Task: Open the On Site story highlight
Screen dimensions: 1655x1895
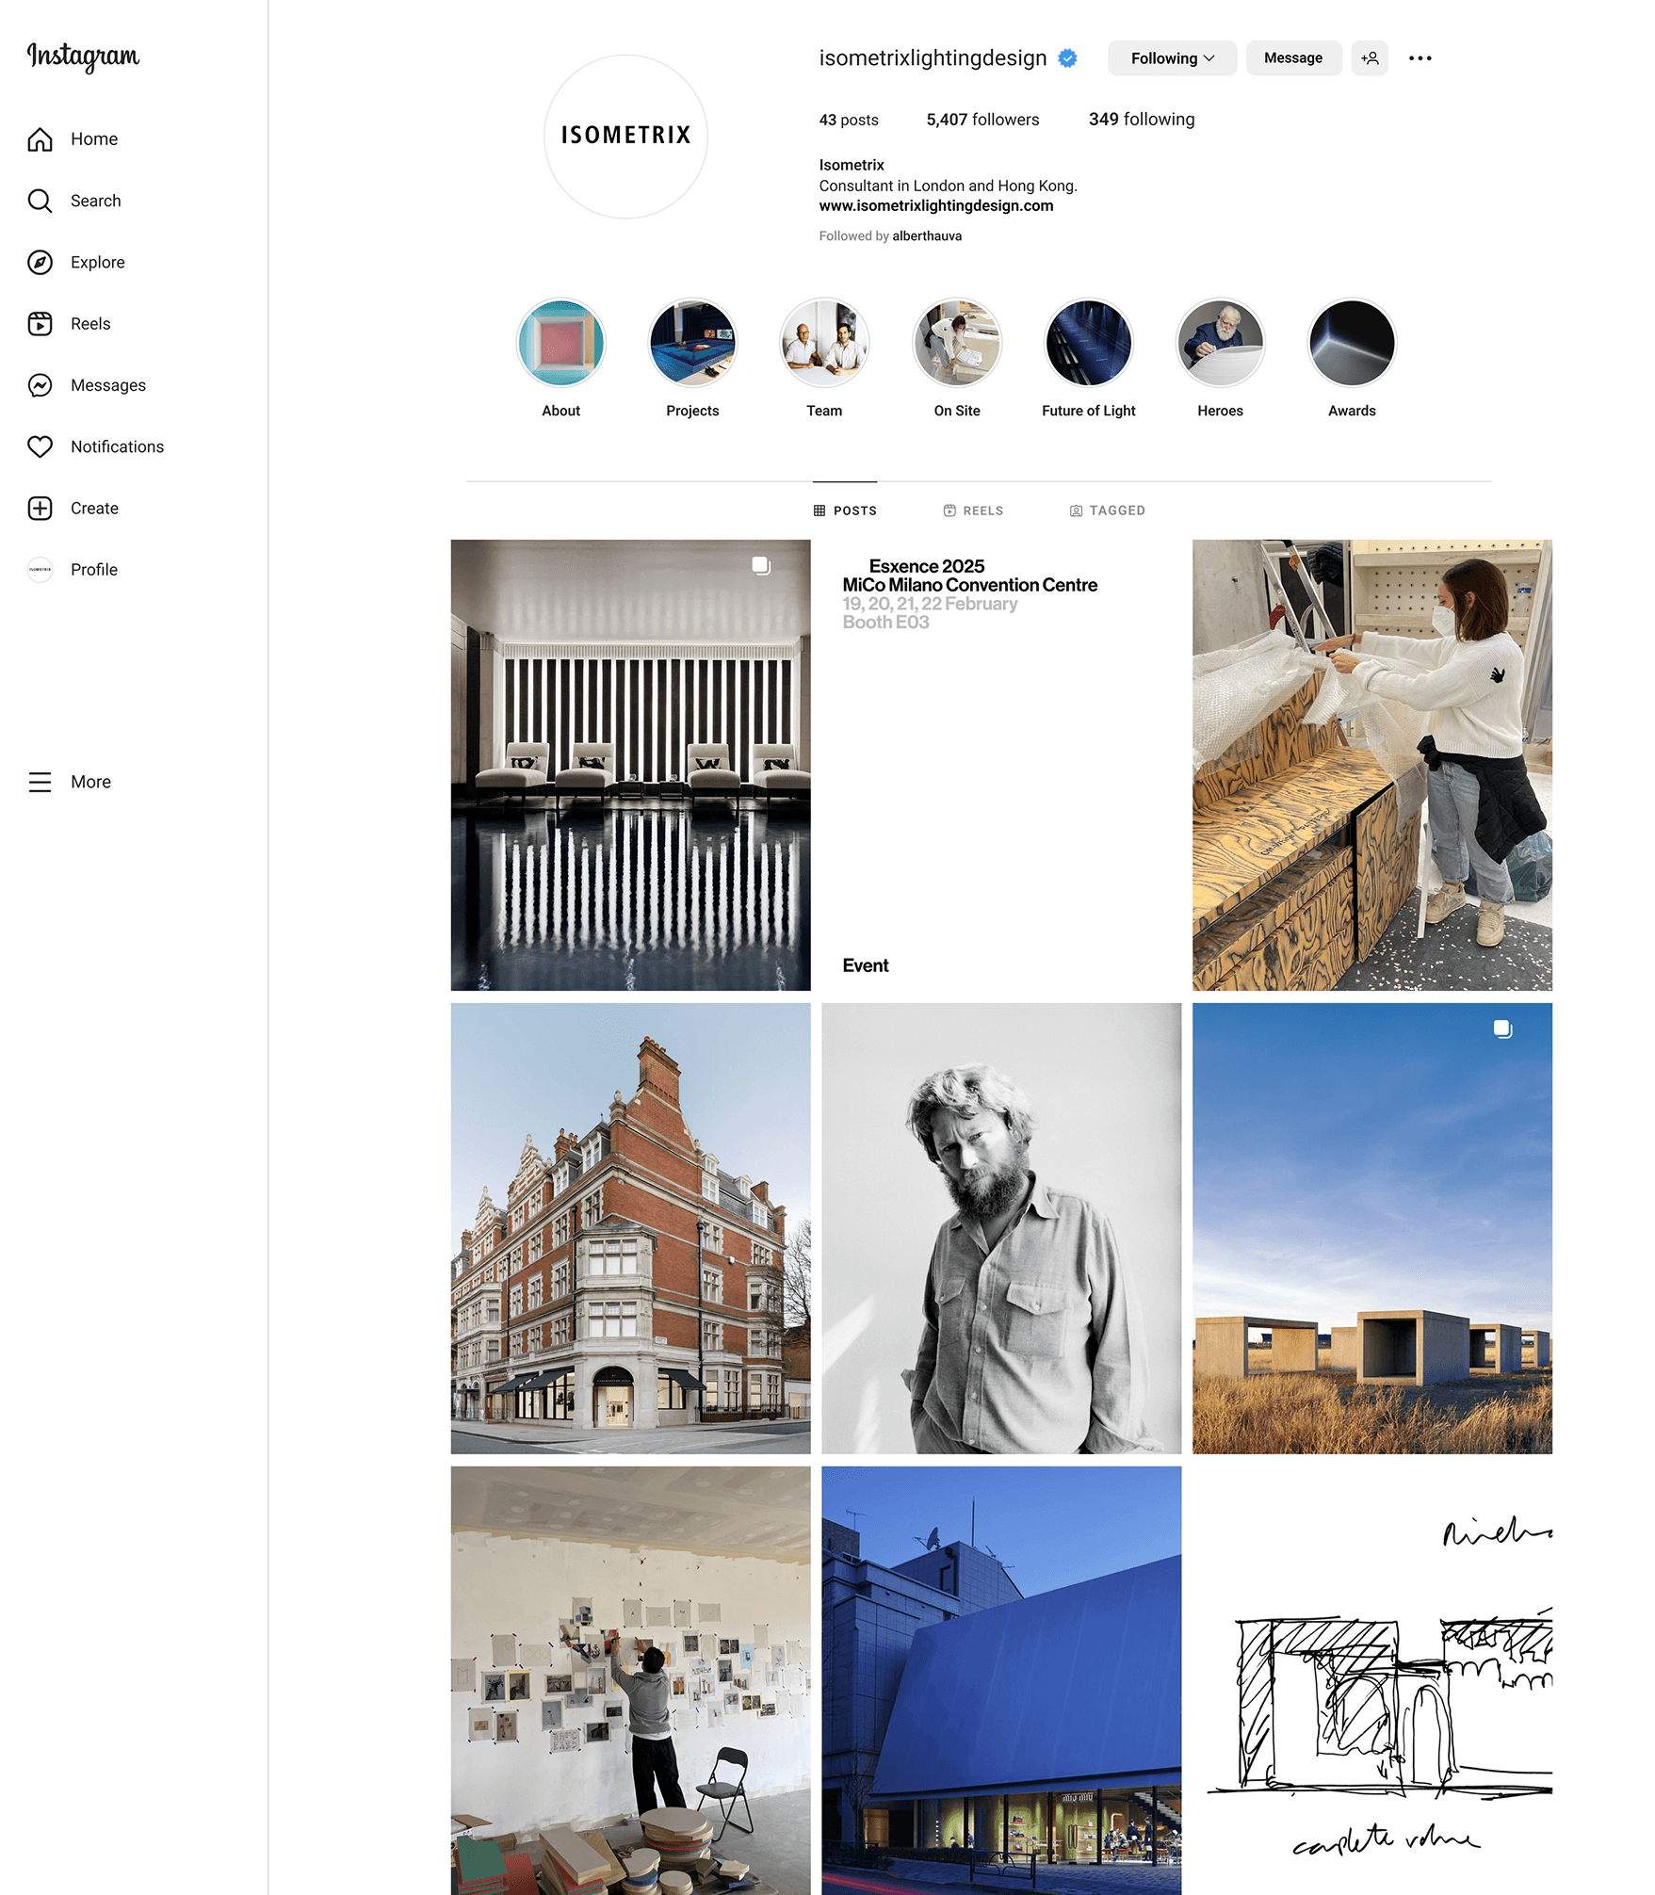Action: tap(957, 343)
